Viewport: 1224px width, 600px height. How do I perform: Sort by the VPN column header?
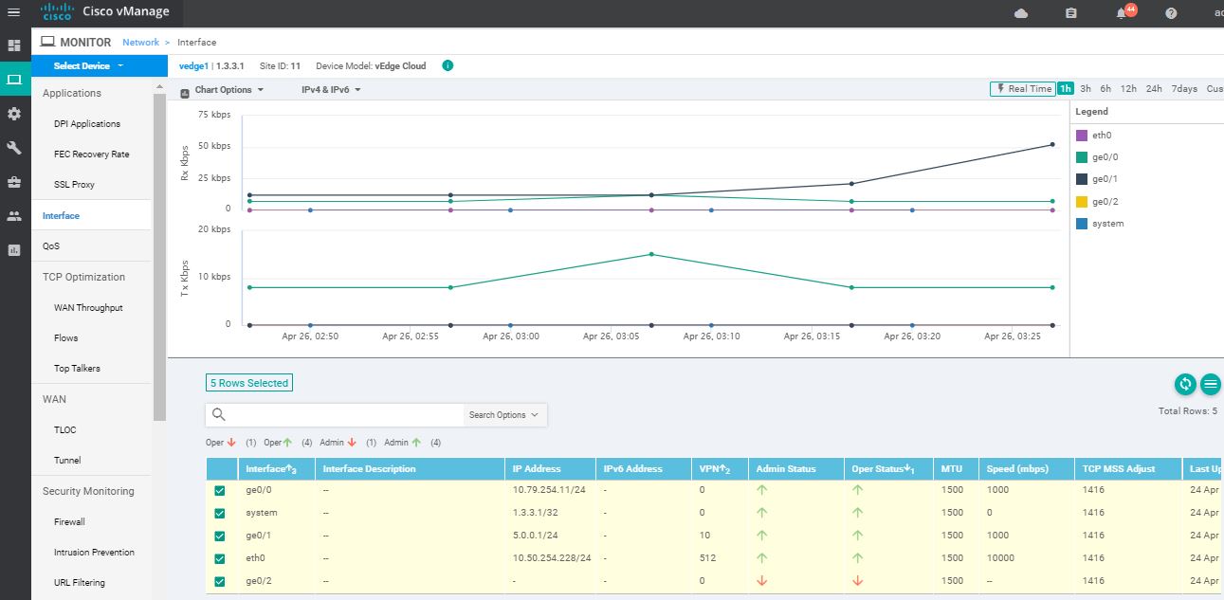click(x=719, y=469)
